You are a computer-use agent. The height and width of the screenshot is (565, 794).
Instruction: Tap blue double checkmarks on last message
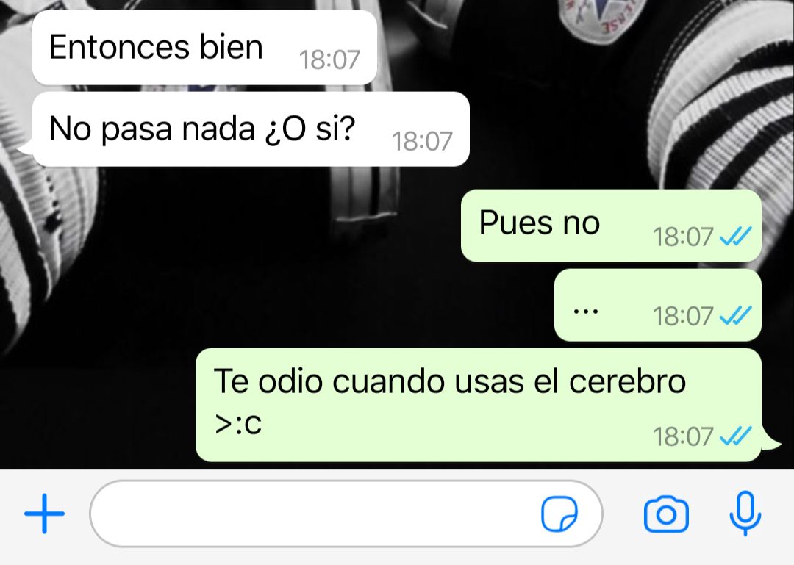pos(735,436)
